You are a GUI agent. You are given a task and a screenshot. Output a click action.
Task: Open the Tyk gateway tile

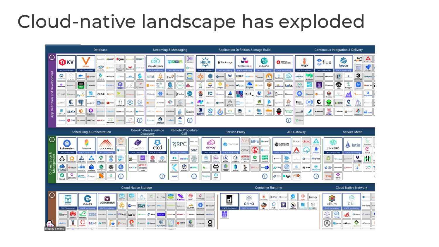coord(287,176)
